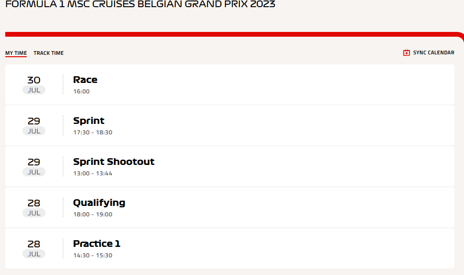464x275 pixels.
Task: Click the 30 Jul date badge
Action: click(34, 85)
